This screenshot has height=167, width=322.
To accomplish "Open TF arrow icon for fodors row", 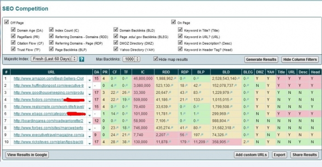I will [128, 100].
